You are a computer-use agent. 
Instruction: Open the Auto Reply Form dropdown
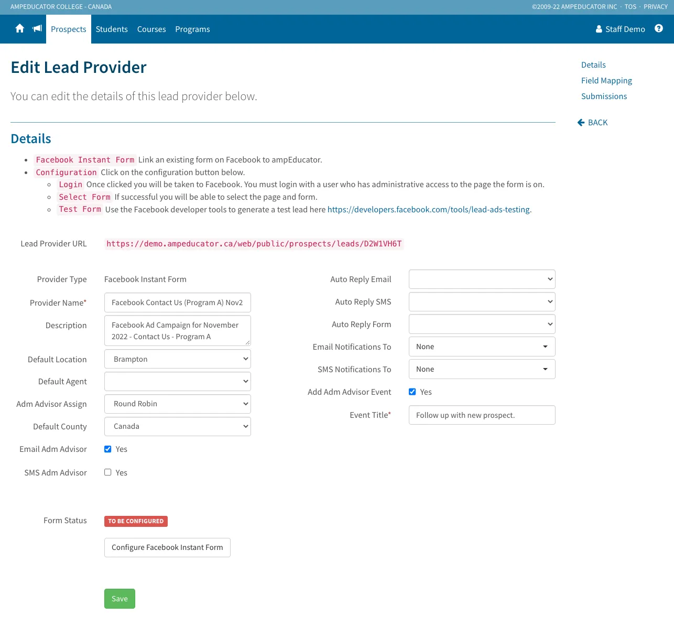482,325
